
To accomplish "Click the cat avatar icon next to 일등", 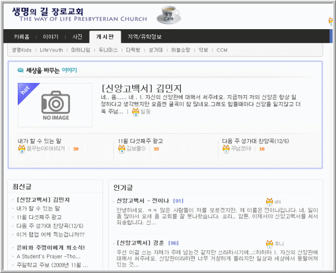I will tap(136, 112).
